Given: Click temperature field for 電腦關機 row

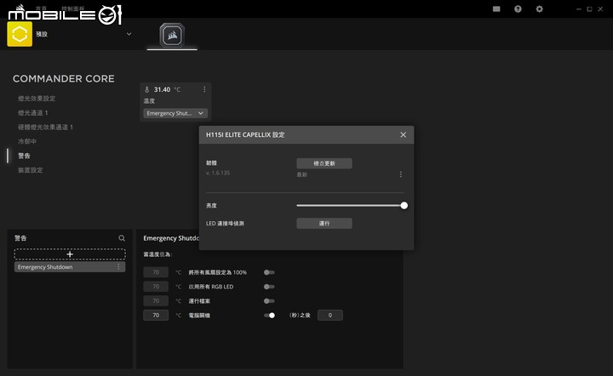Looking at the screenshot, I should point(156,315).
